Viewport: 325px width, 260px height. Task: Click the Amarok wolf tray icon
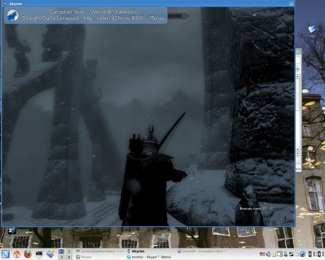(x=303, y=254)
